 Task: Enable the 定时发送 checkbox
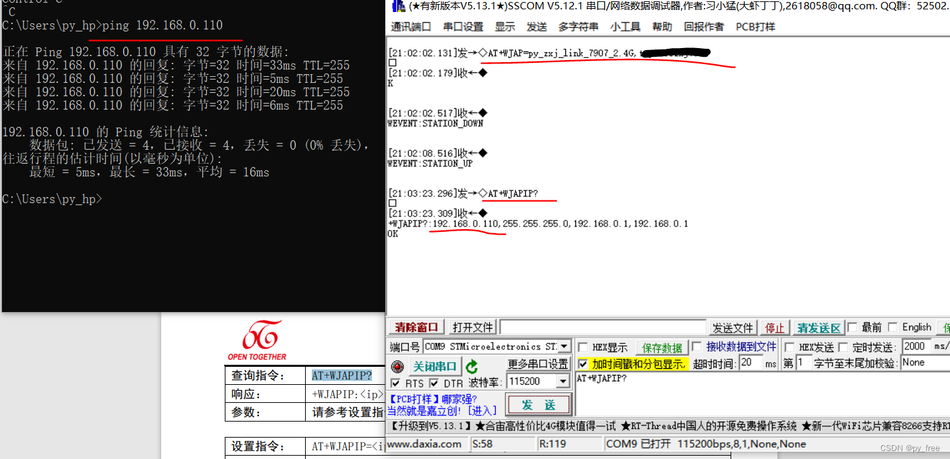[843, 347]
